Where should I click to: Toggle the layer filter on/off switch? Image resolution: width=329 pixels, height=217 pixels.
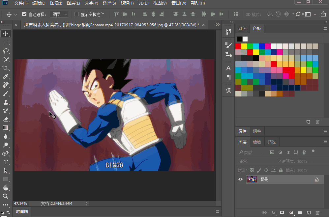pyautogui.click(x=313, y=151)
